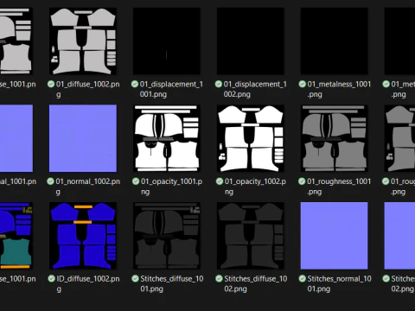
Task: Click the gray 01_roughness_1001.png thumbnail
Action: 335,138
